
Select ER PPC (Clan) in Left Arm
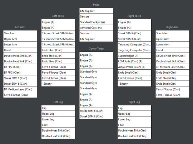tap(20, 70)
